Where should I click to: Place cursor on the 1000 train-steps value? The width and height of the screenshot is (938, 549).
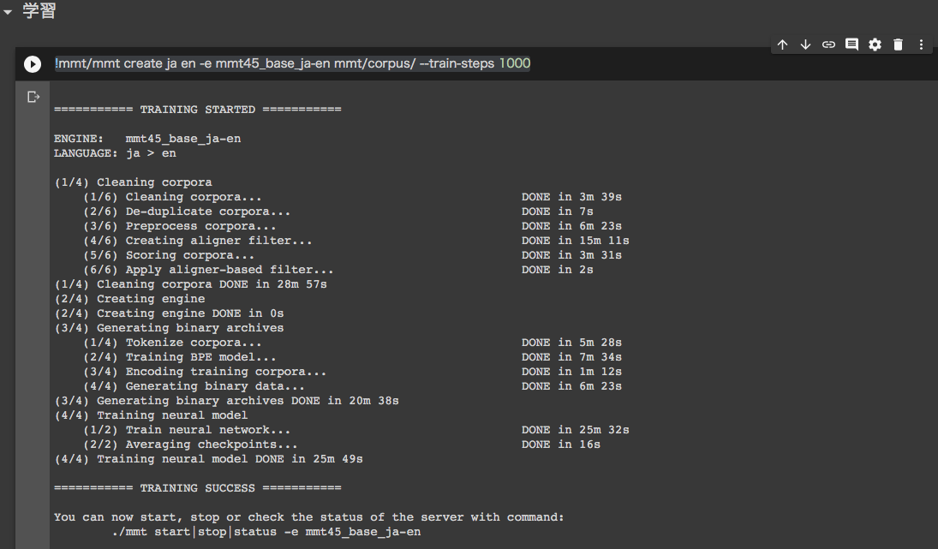515,64
